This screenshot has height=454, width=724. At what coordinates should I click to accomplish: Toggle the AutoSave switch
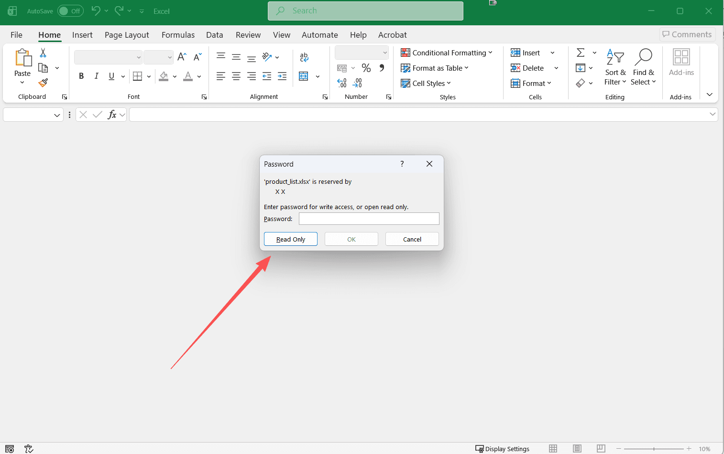(70, 11)
